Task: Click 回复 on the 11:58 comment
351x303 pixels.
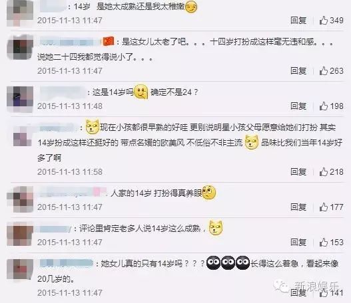Action: (x=298, y=171)
